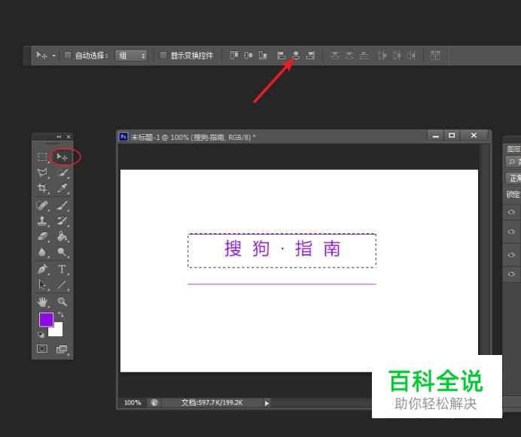Open white background color picker
This screenshot has width=521, height=437.
click(x=58, y=331)
